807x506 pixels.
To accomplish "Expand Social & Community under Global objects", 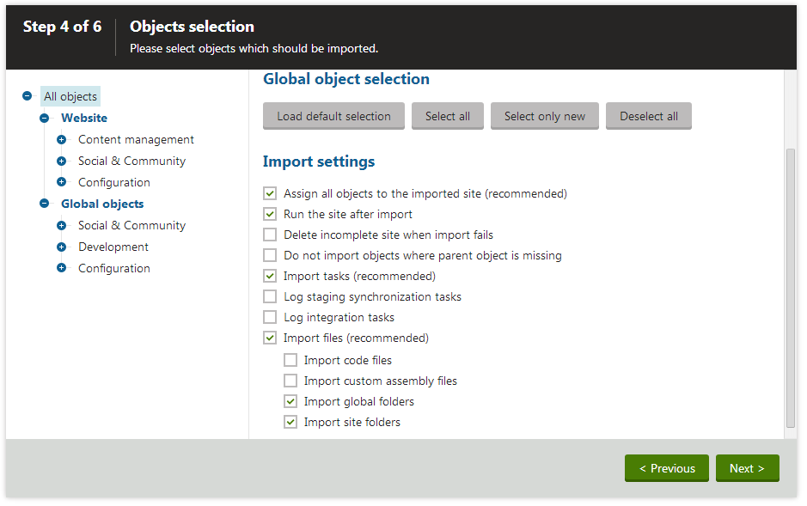I will [x=61, y=225].
